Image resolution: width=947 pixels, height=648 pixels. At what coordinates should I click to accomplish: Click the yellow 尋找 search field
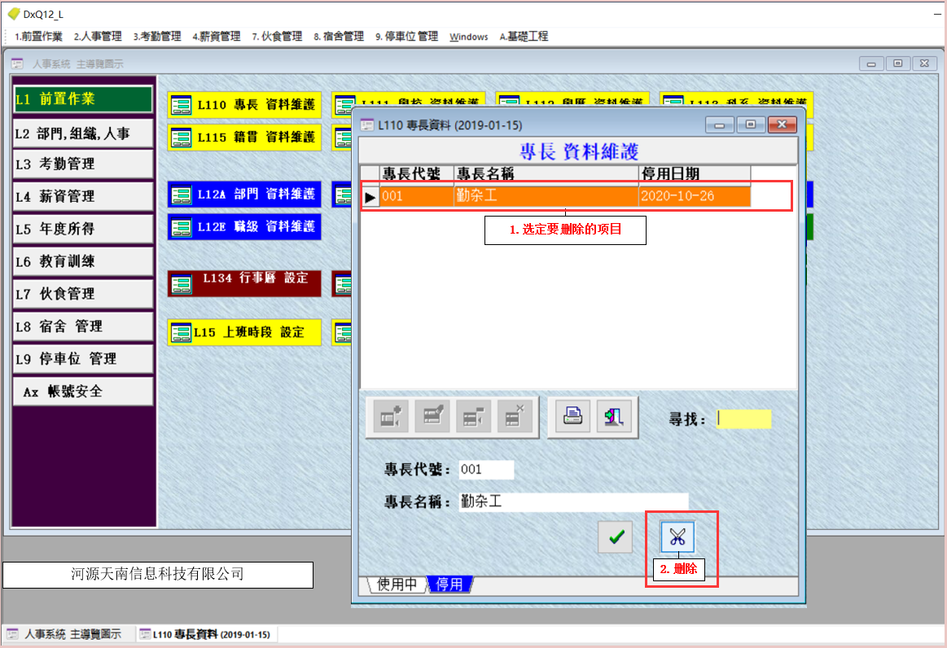click(x=744, y=419)
